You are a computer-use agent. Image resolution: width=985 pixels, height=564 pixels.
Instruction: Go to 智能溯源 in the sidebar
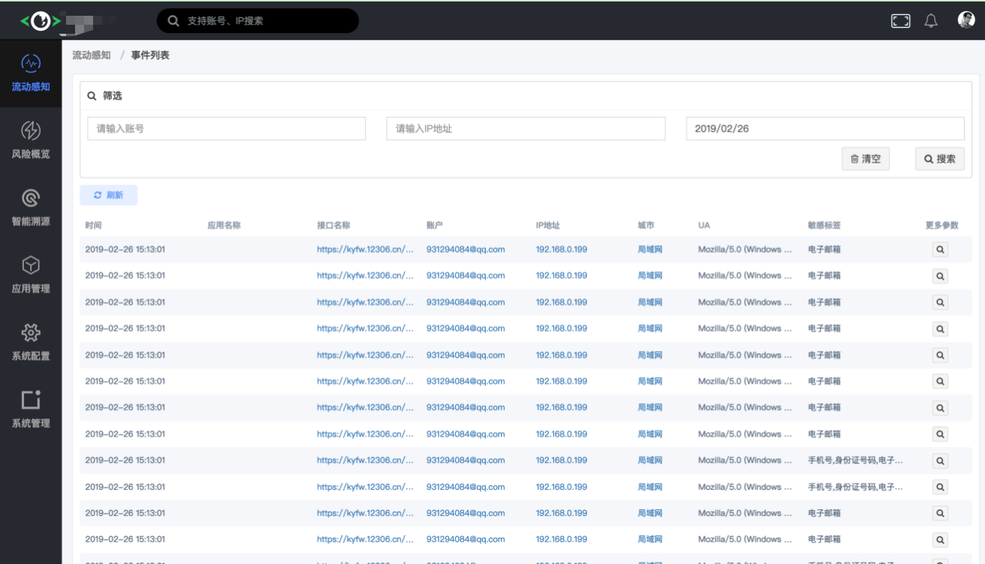click(31, 208)
